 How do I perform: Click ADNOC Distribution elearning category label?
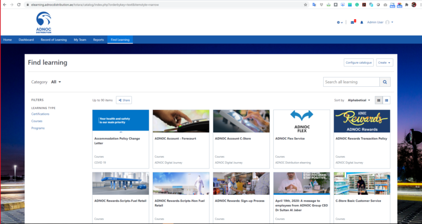[x=293, y=163]
